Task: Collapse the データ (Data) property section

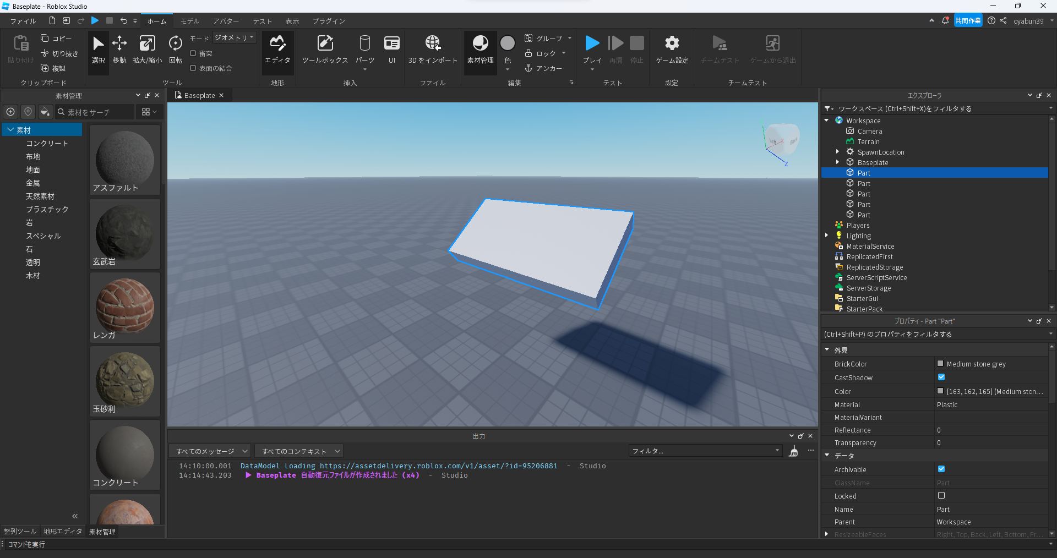Action: click(827, 456)
